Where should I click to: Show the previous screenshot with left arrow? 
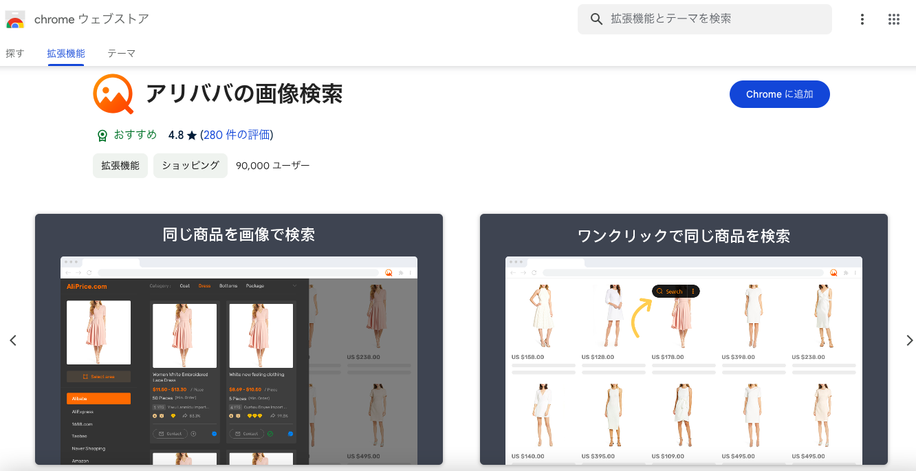(x=12, y=340)
